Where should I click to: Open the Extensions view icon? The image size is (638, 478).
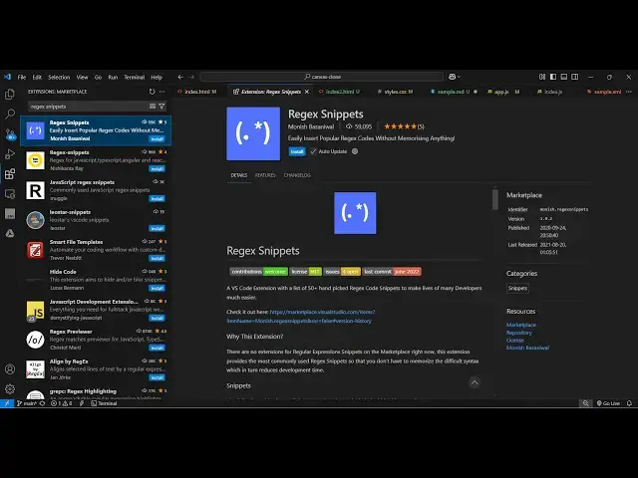pyautogui.click(x=10, y=174)
